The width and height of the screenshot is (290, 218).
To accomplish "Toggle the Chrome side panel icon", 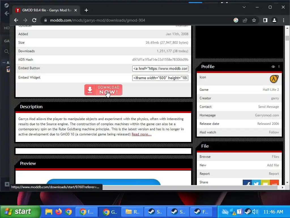I will point(265,20).
